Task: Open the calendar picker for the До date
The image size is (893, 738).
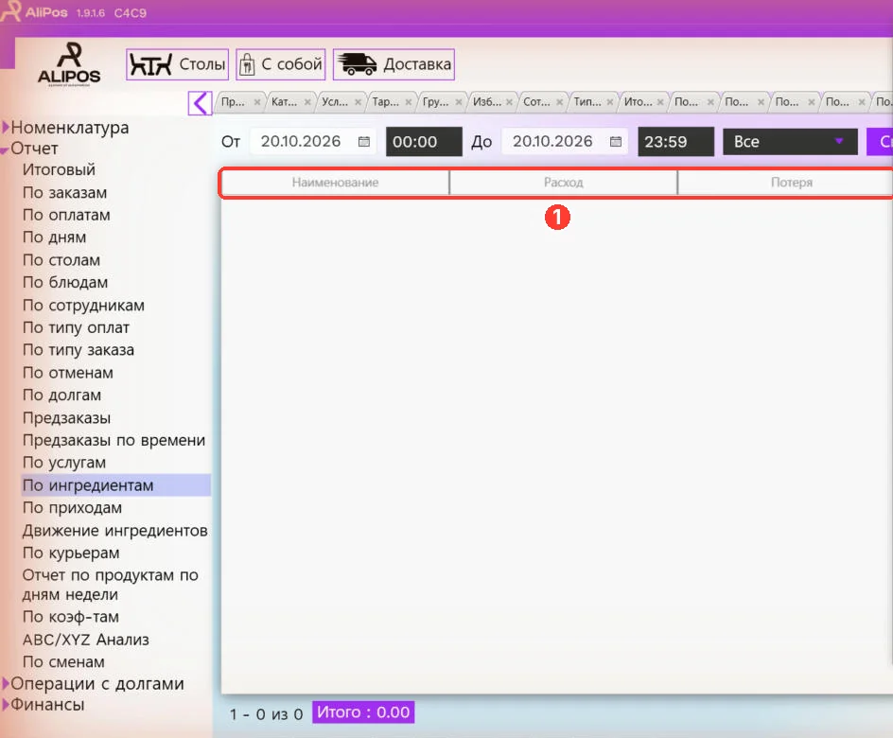Action: 616,141
